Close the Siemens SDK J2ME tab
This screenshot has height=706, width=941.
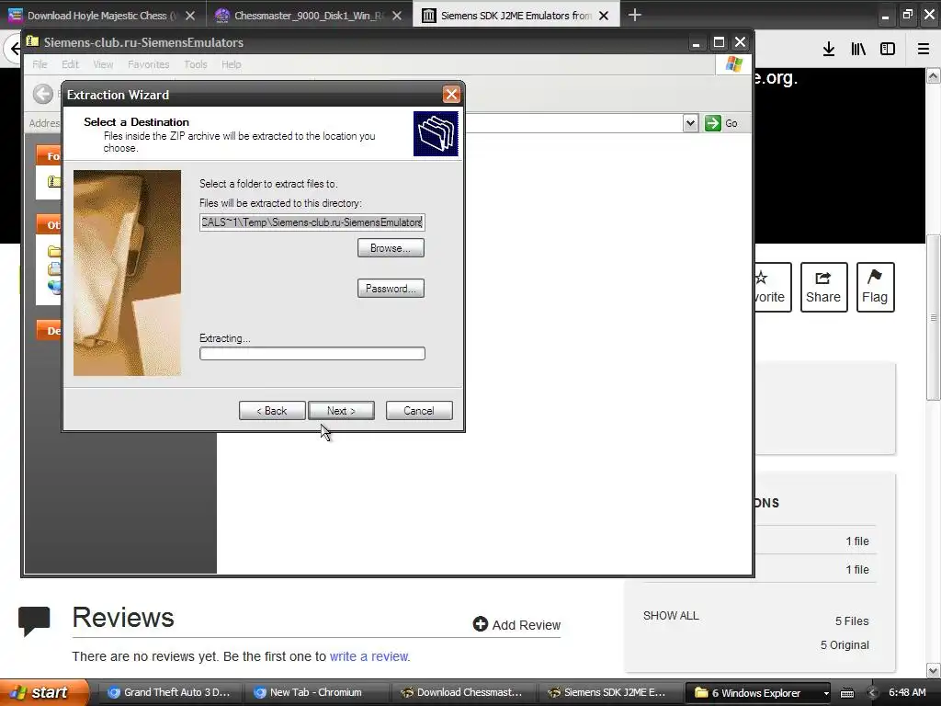click(x=604, y=16)
